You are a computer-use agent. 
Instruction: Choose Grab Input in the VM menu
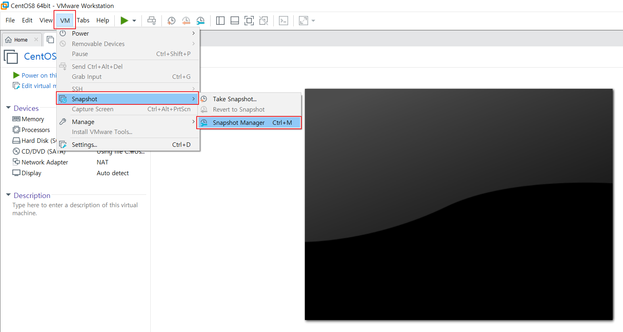[128, 77]
